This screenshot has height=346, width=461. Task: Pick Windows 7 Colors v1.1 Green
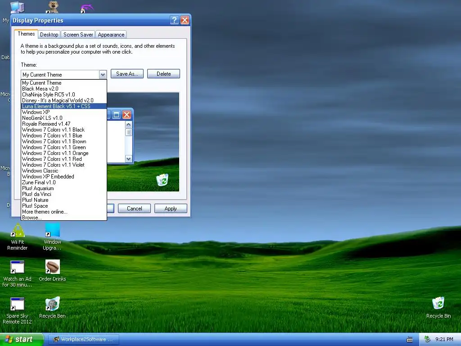64,147
